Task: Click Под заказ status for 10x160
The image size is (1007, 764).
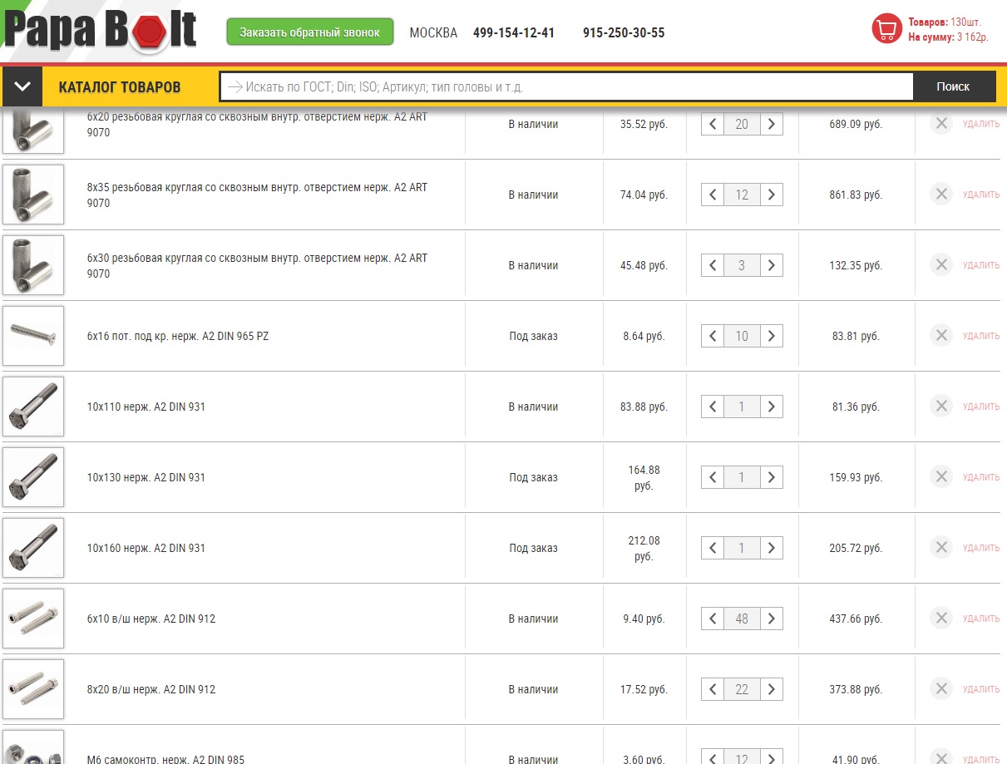Action: [x=534, y=549]
